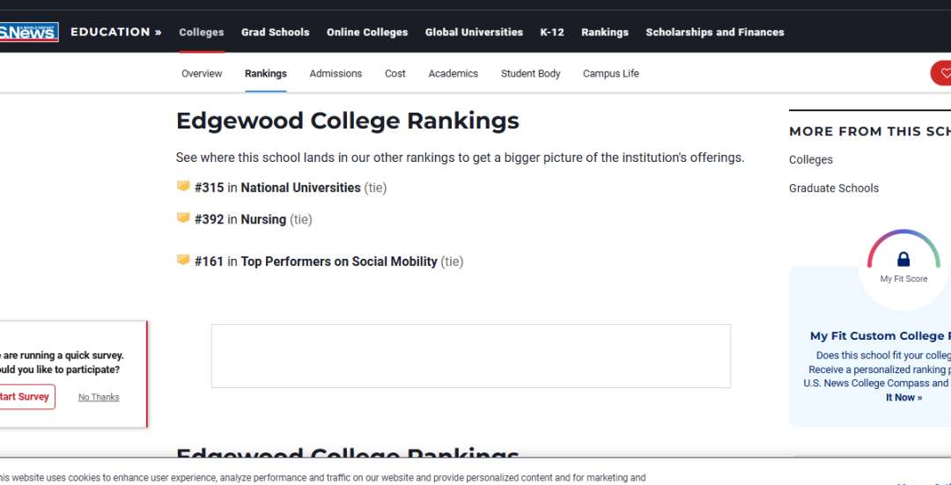
Task: Open Scholarships and Finances menu
Action: tap(714, 33)
